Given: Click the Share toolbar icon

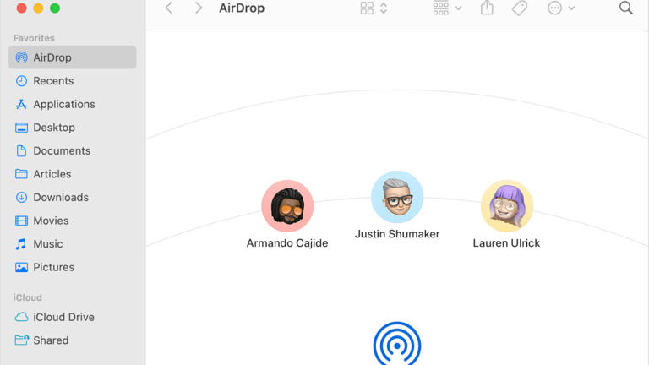Looking at the screenshot, I should 487,8.
